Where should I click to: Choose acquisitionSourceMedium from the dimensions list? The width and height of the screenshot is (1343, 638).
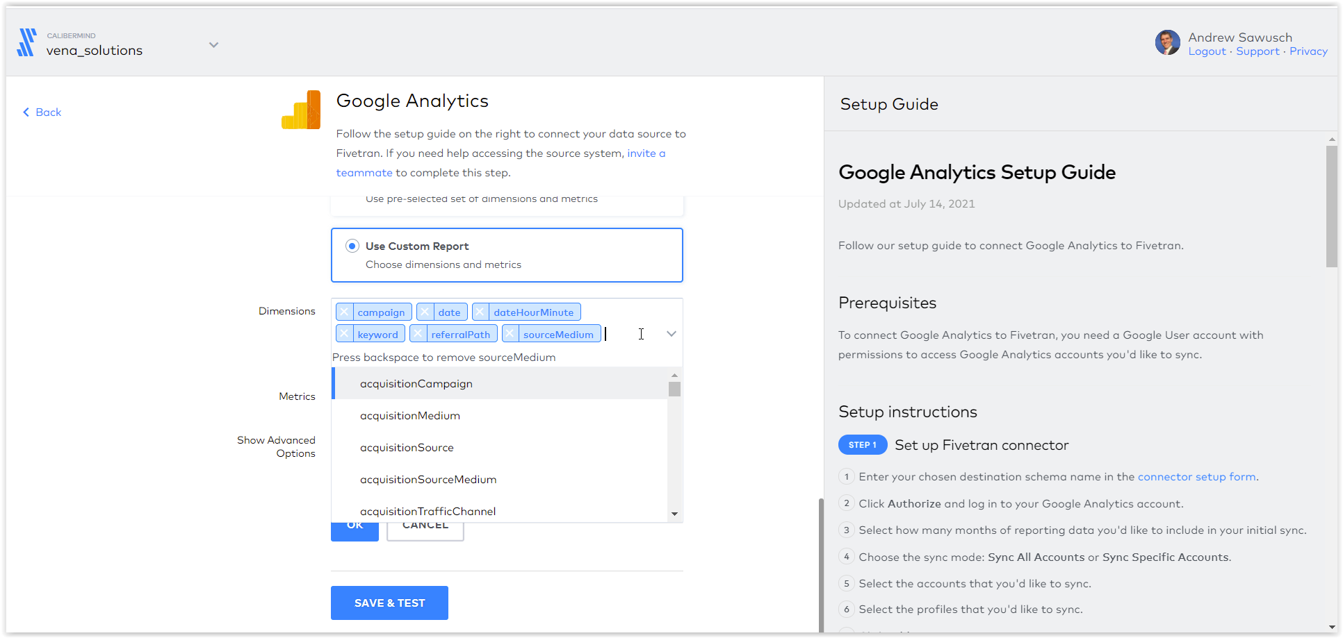tap(500, 479)
